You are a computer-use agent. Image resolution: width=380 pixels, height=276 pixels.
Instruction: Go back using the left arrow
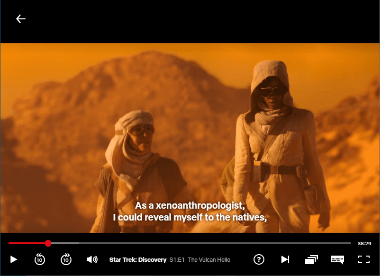click(21, 18)
